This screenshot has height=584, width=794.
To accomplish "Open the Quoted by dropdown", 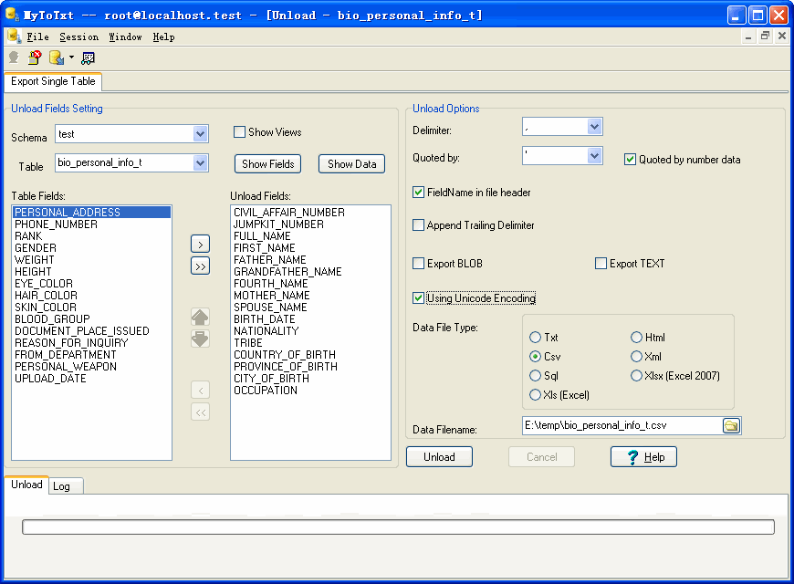I will tap(594, 155).
